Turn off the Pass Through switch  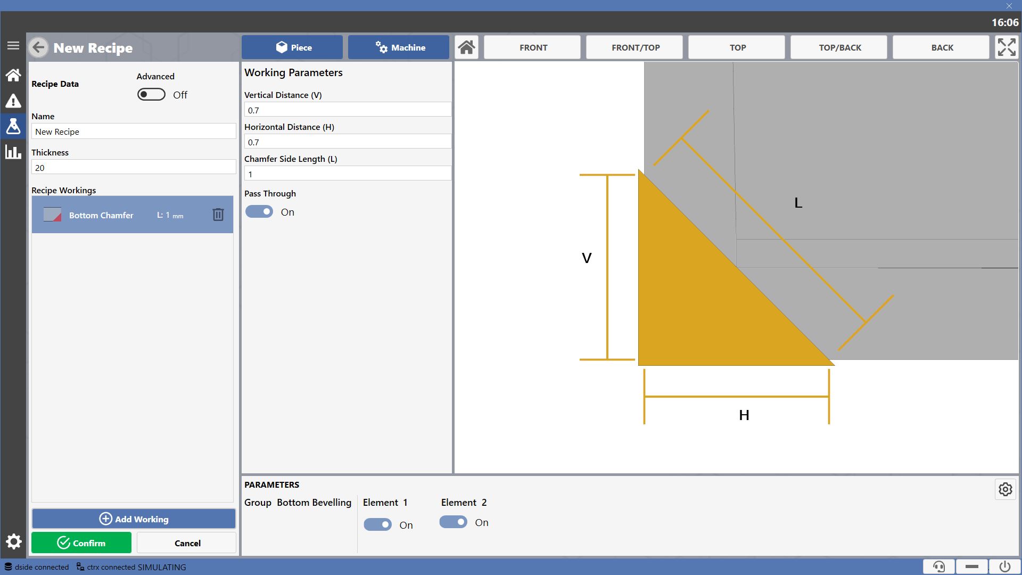259,212
